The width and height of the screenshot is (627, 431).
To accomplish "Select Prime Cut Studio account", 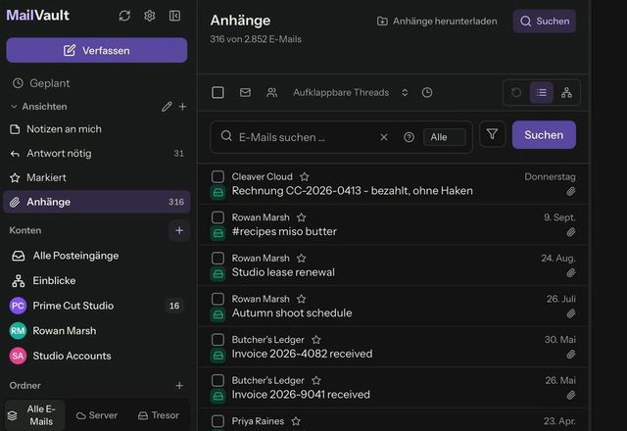I will pyautogui.click(x=96, y=306).
